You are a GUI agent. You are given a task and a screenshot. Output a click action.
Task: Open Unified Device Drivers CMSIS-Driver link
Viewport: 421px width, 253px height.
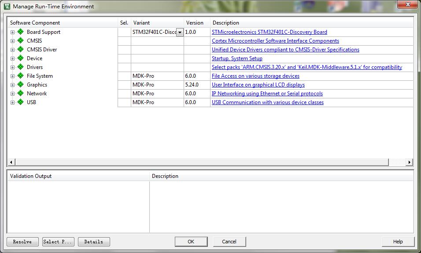click(285, 50)
